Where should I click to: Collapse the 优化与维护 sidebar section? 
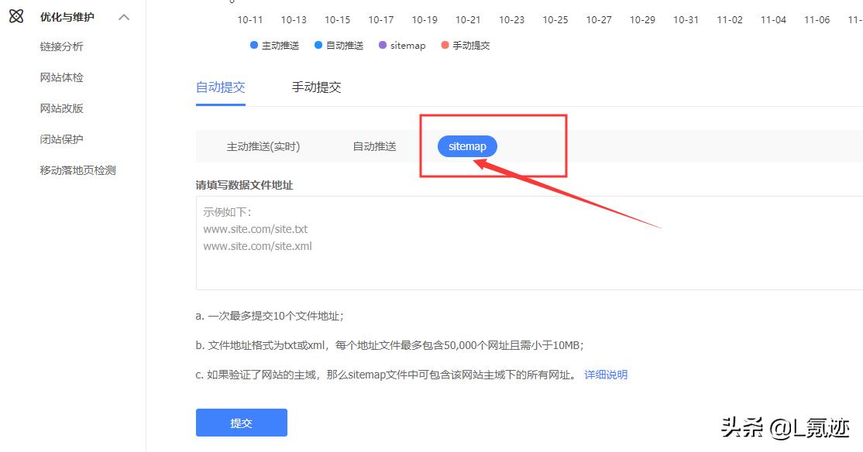[122, 16]
